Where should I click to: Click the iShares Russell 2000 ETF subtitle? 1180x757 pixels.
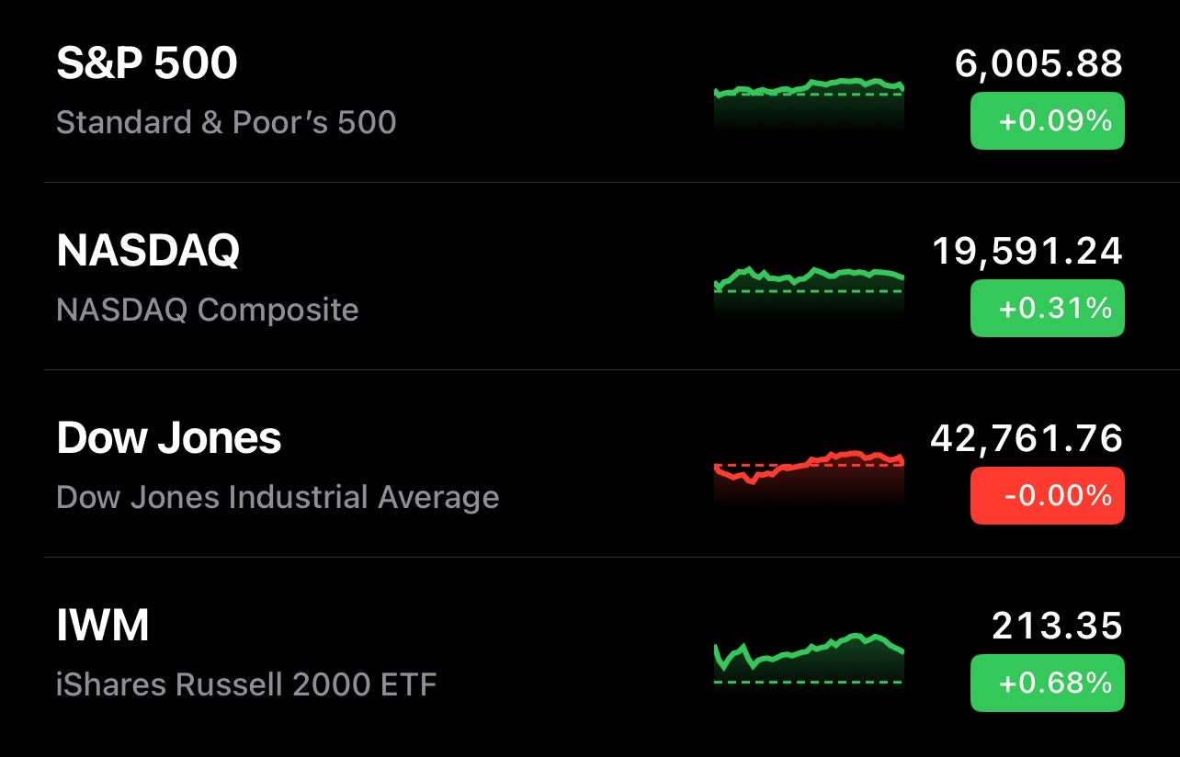coord(246,684)
